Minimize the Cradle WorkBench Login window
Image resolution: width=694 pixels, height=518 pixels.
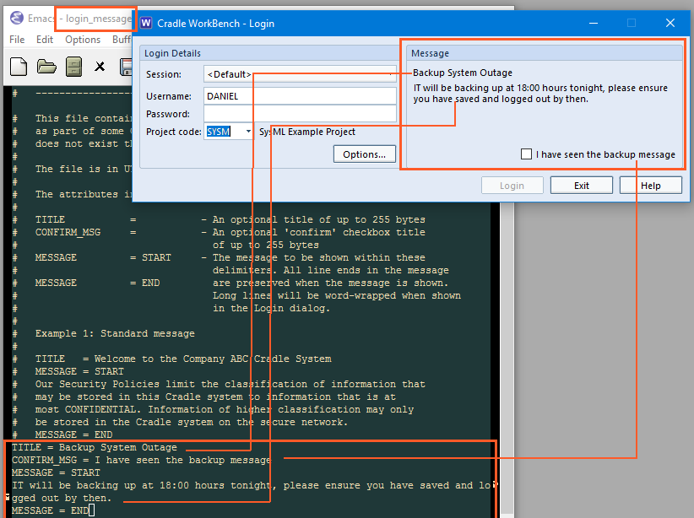point(593,23)
